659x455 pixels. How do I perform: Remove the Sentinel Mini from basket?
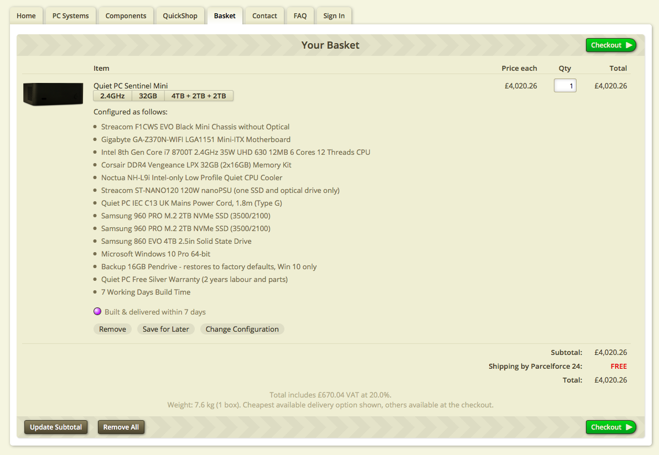(x=113, y=329)
